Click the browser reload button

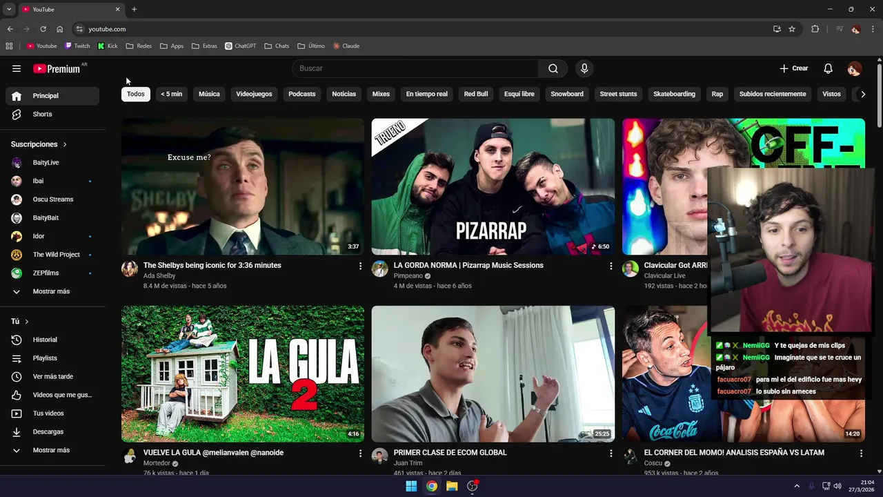43,29
